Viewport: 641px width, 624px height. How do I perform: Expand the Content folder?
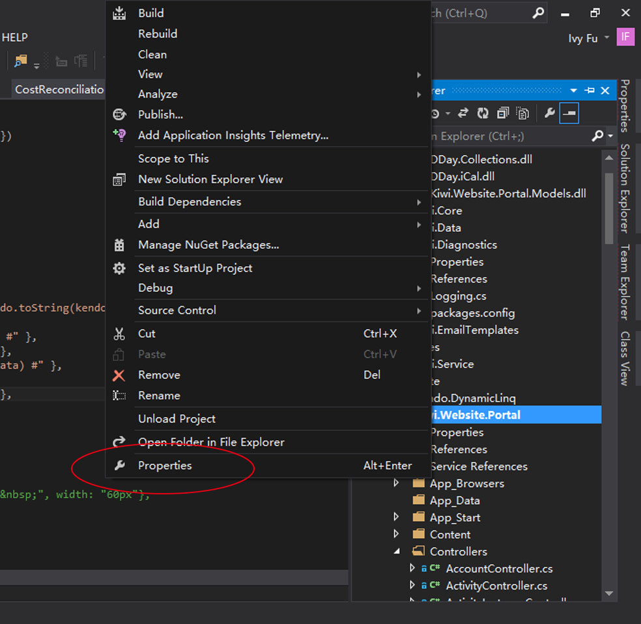(x=395, y=533)
